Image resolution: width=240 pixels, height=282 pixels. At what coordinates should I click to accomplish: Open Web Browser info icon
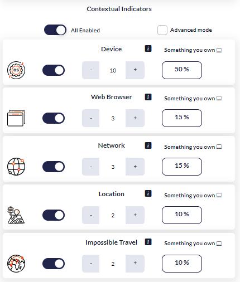coord(148,97)
